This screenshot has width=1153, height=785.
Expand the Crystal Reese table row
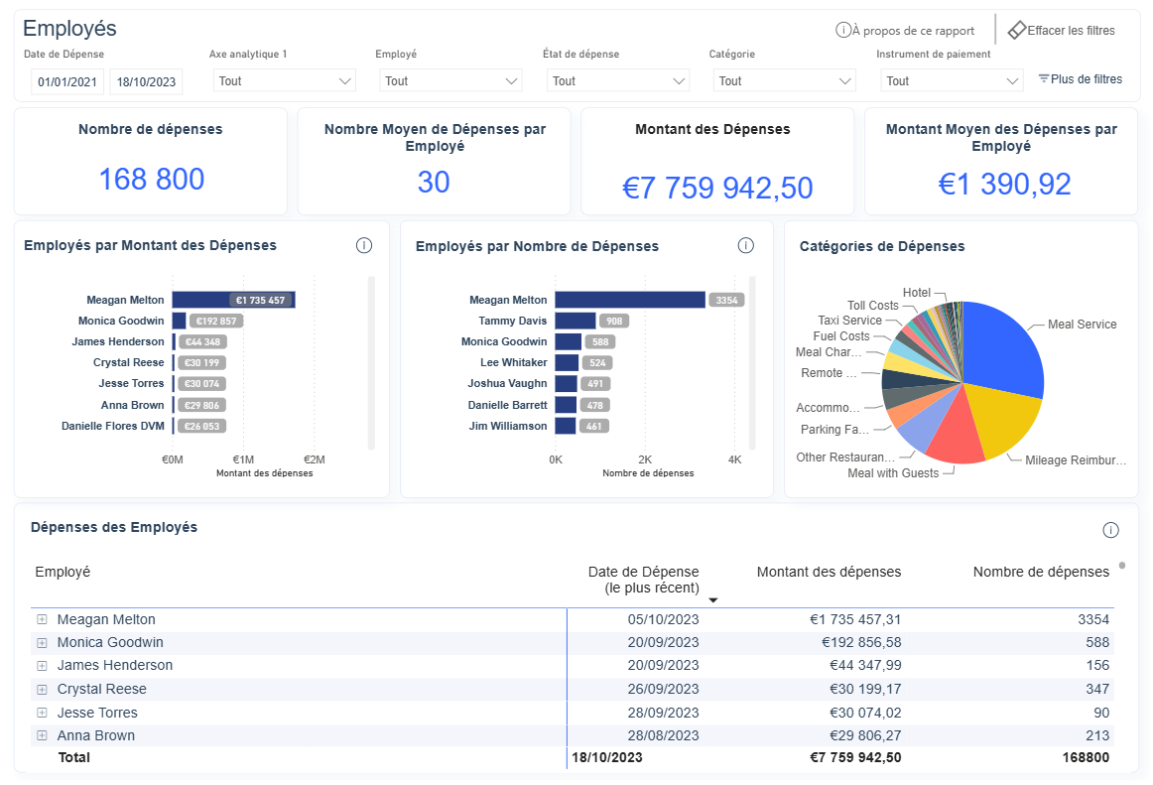click(42, 690)
